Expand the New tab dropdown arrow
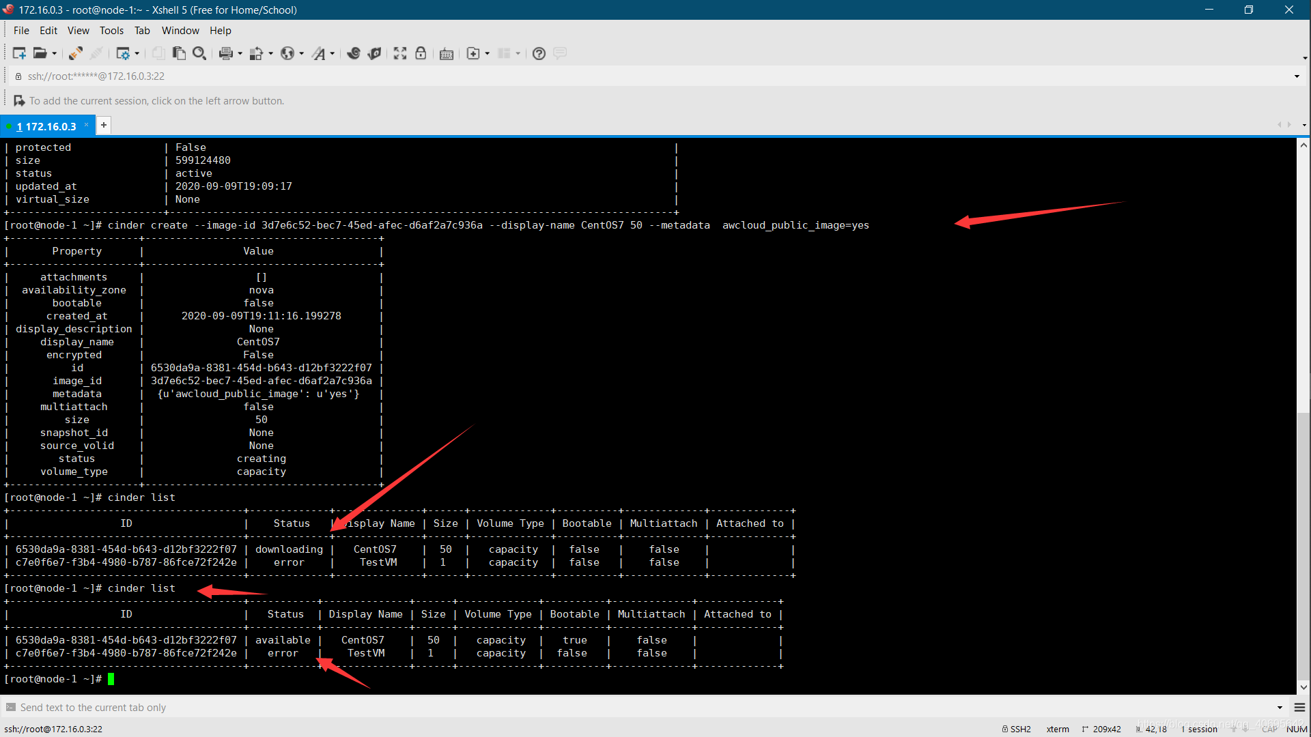This screenshot has width=1311, height=737. tap(488, 54)
